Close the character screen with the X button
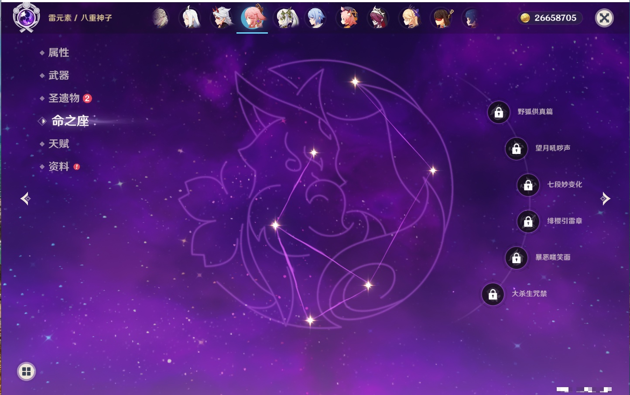The image size is (630, 395). (x=604, y=18)
